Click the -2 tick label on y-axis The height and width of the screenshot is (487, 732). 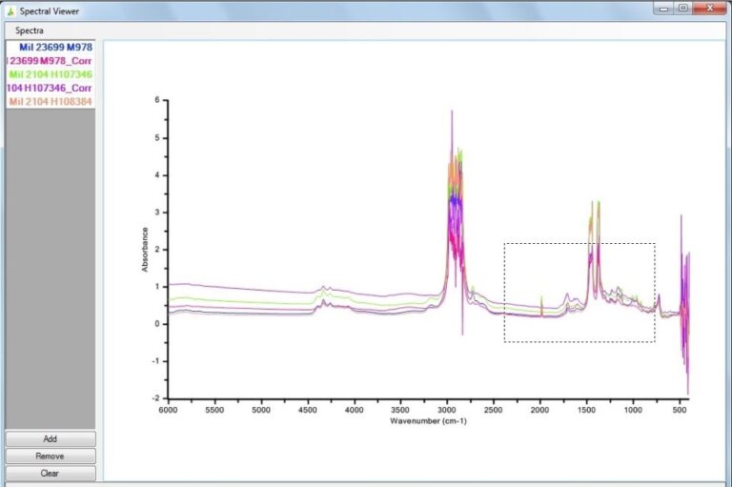point(156,398)
